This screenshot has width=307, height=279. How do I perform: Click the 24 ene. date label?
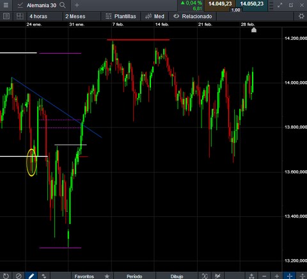pyautogui.click(x=34, y=24)
